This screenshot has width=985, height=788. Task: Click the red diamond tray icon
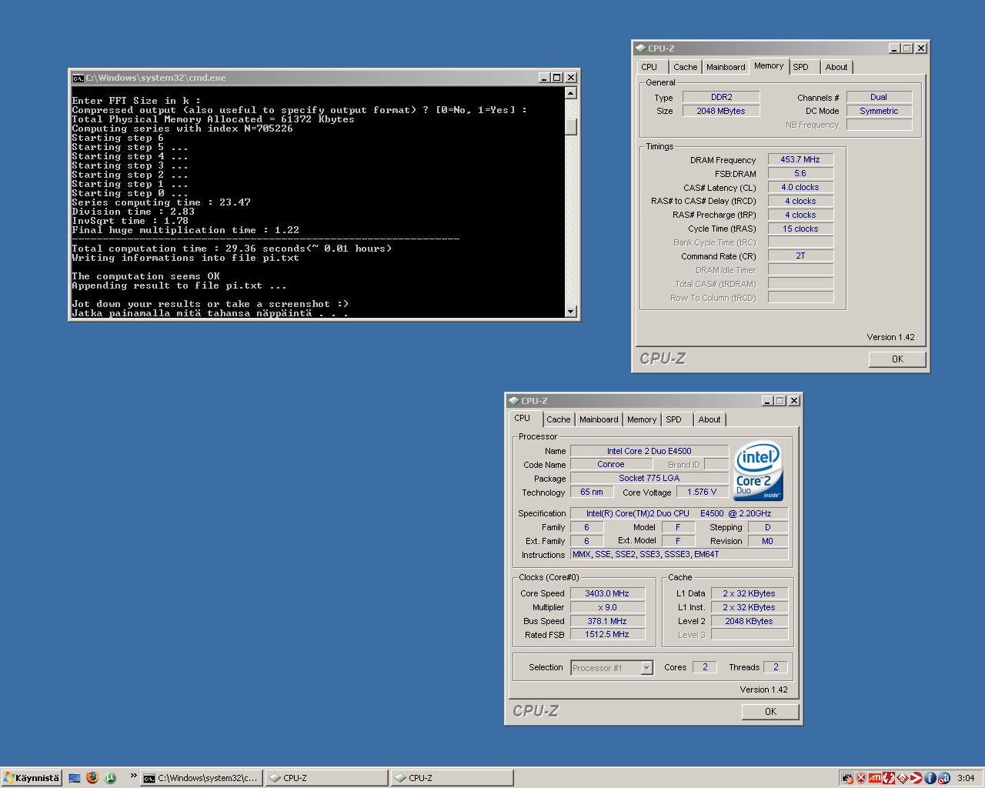coord(903,778)
